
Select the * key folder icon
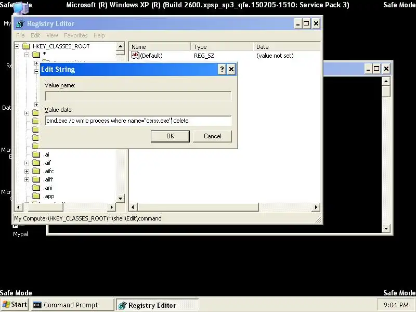pyautogui.click(x=36, y=55)
